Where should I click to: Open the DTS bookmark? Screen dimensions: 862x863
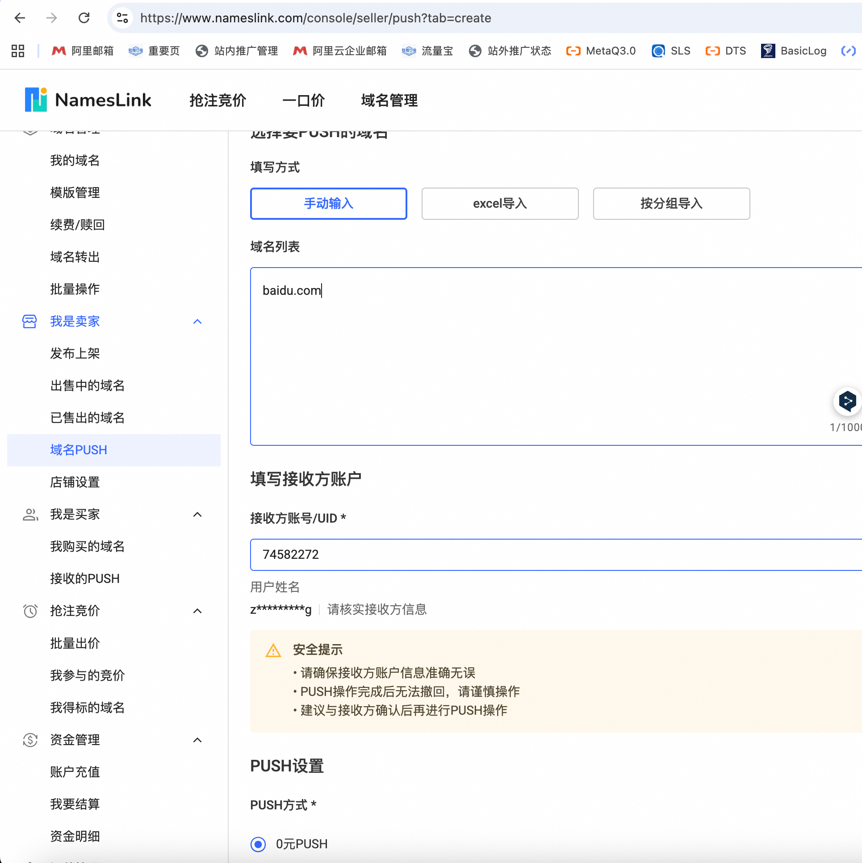pyautogui.click(x=726, y=51)
